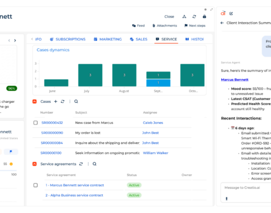Screen dimensions: 271x213
Task: Search within the Cases list
Action: coord(76,101)
